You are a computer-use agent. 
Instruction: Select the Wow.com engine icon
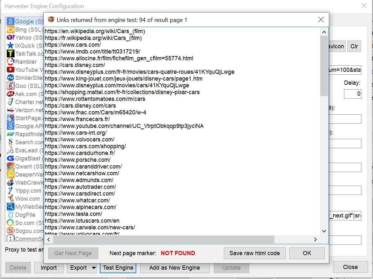10,198
